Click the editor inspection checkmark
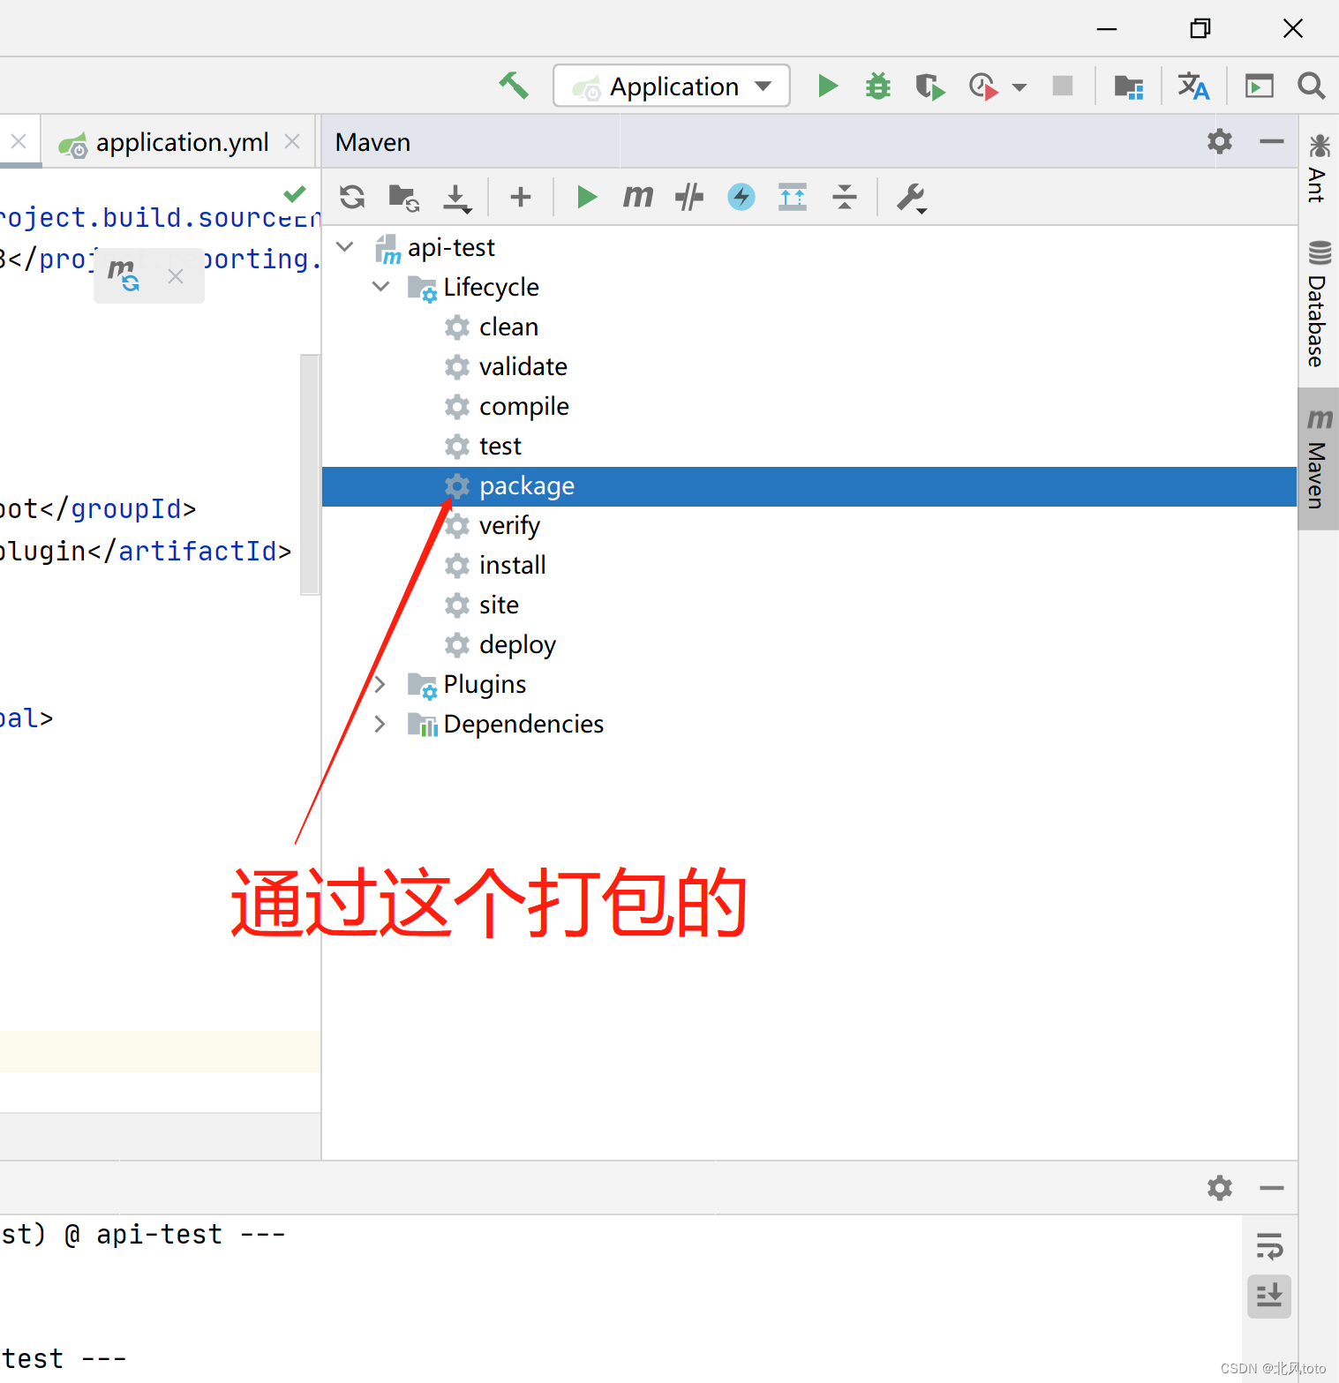The width and height of the screenshot is (1339, 1383). [295, 193]
